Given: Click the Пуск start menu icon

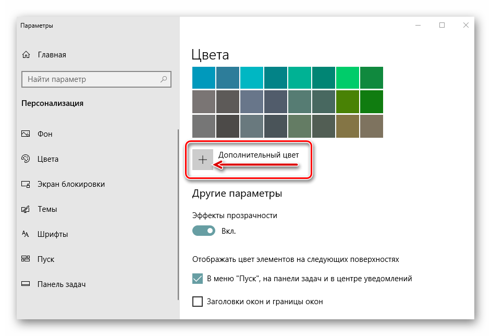Looking at the screenshot, I should click(x=26, y=259).
